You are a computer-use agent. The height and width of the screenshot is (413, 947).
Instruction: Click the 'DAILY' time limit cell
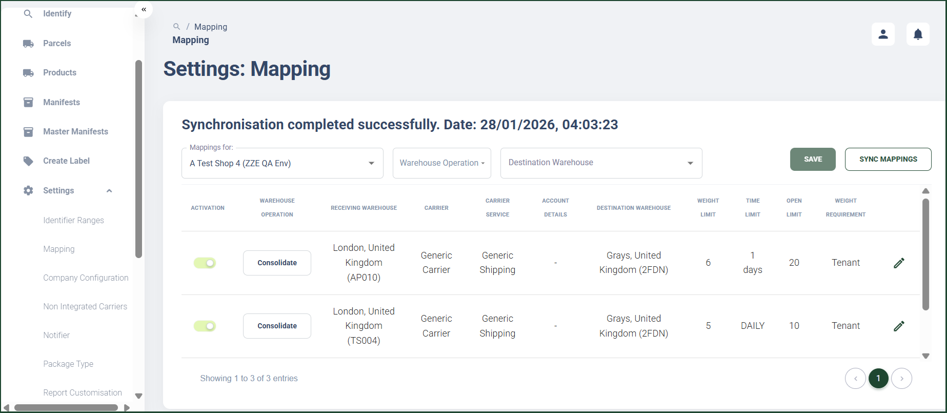pos(753,326)
